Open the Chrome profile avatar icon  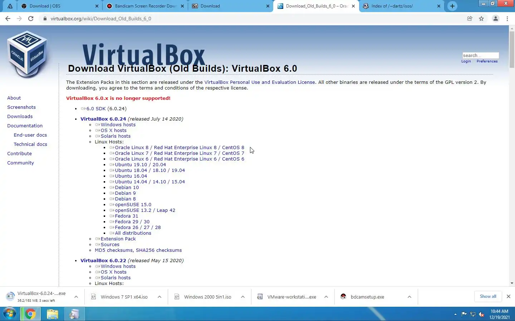496,19
